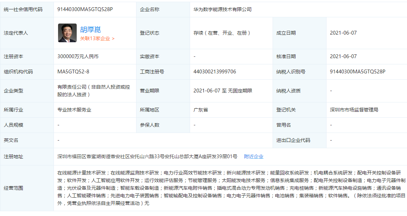Click the 实缴资本 label

[150, 56]
